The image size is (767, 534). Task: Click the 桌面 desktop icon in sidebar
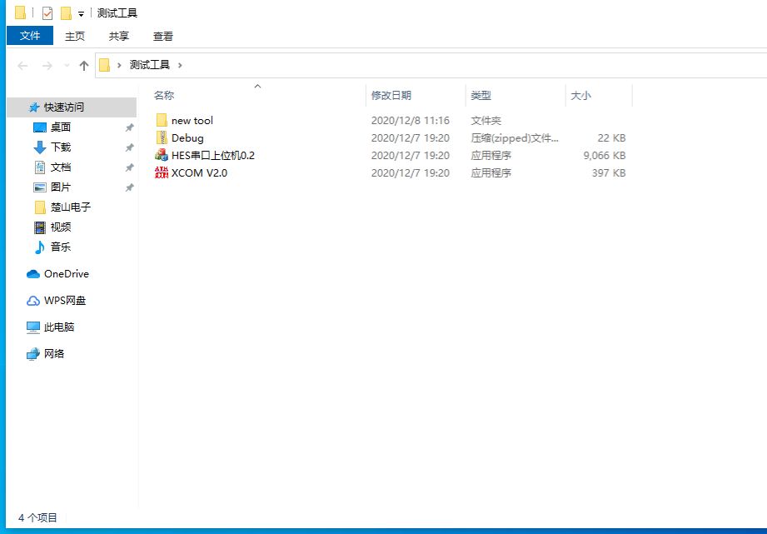pyautogui.click(x=40, y=127)
